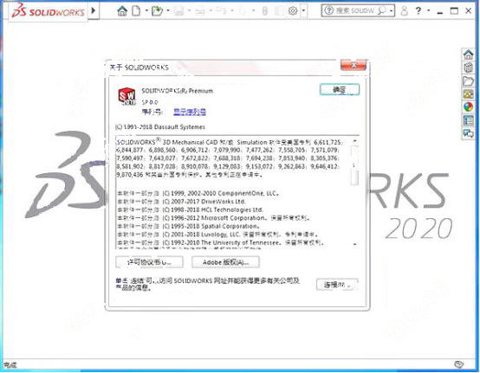
Task: Open the Design Library task pane tab
Action: [x=468, y=68]
